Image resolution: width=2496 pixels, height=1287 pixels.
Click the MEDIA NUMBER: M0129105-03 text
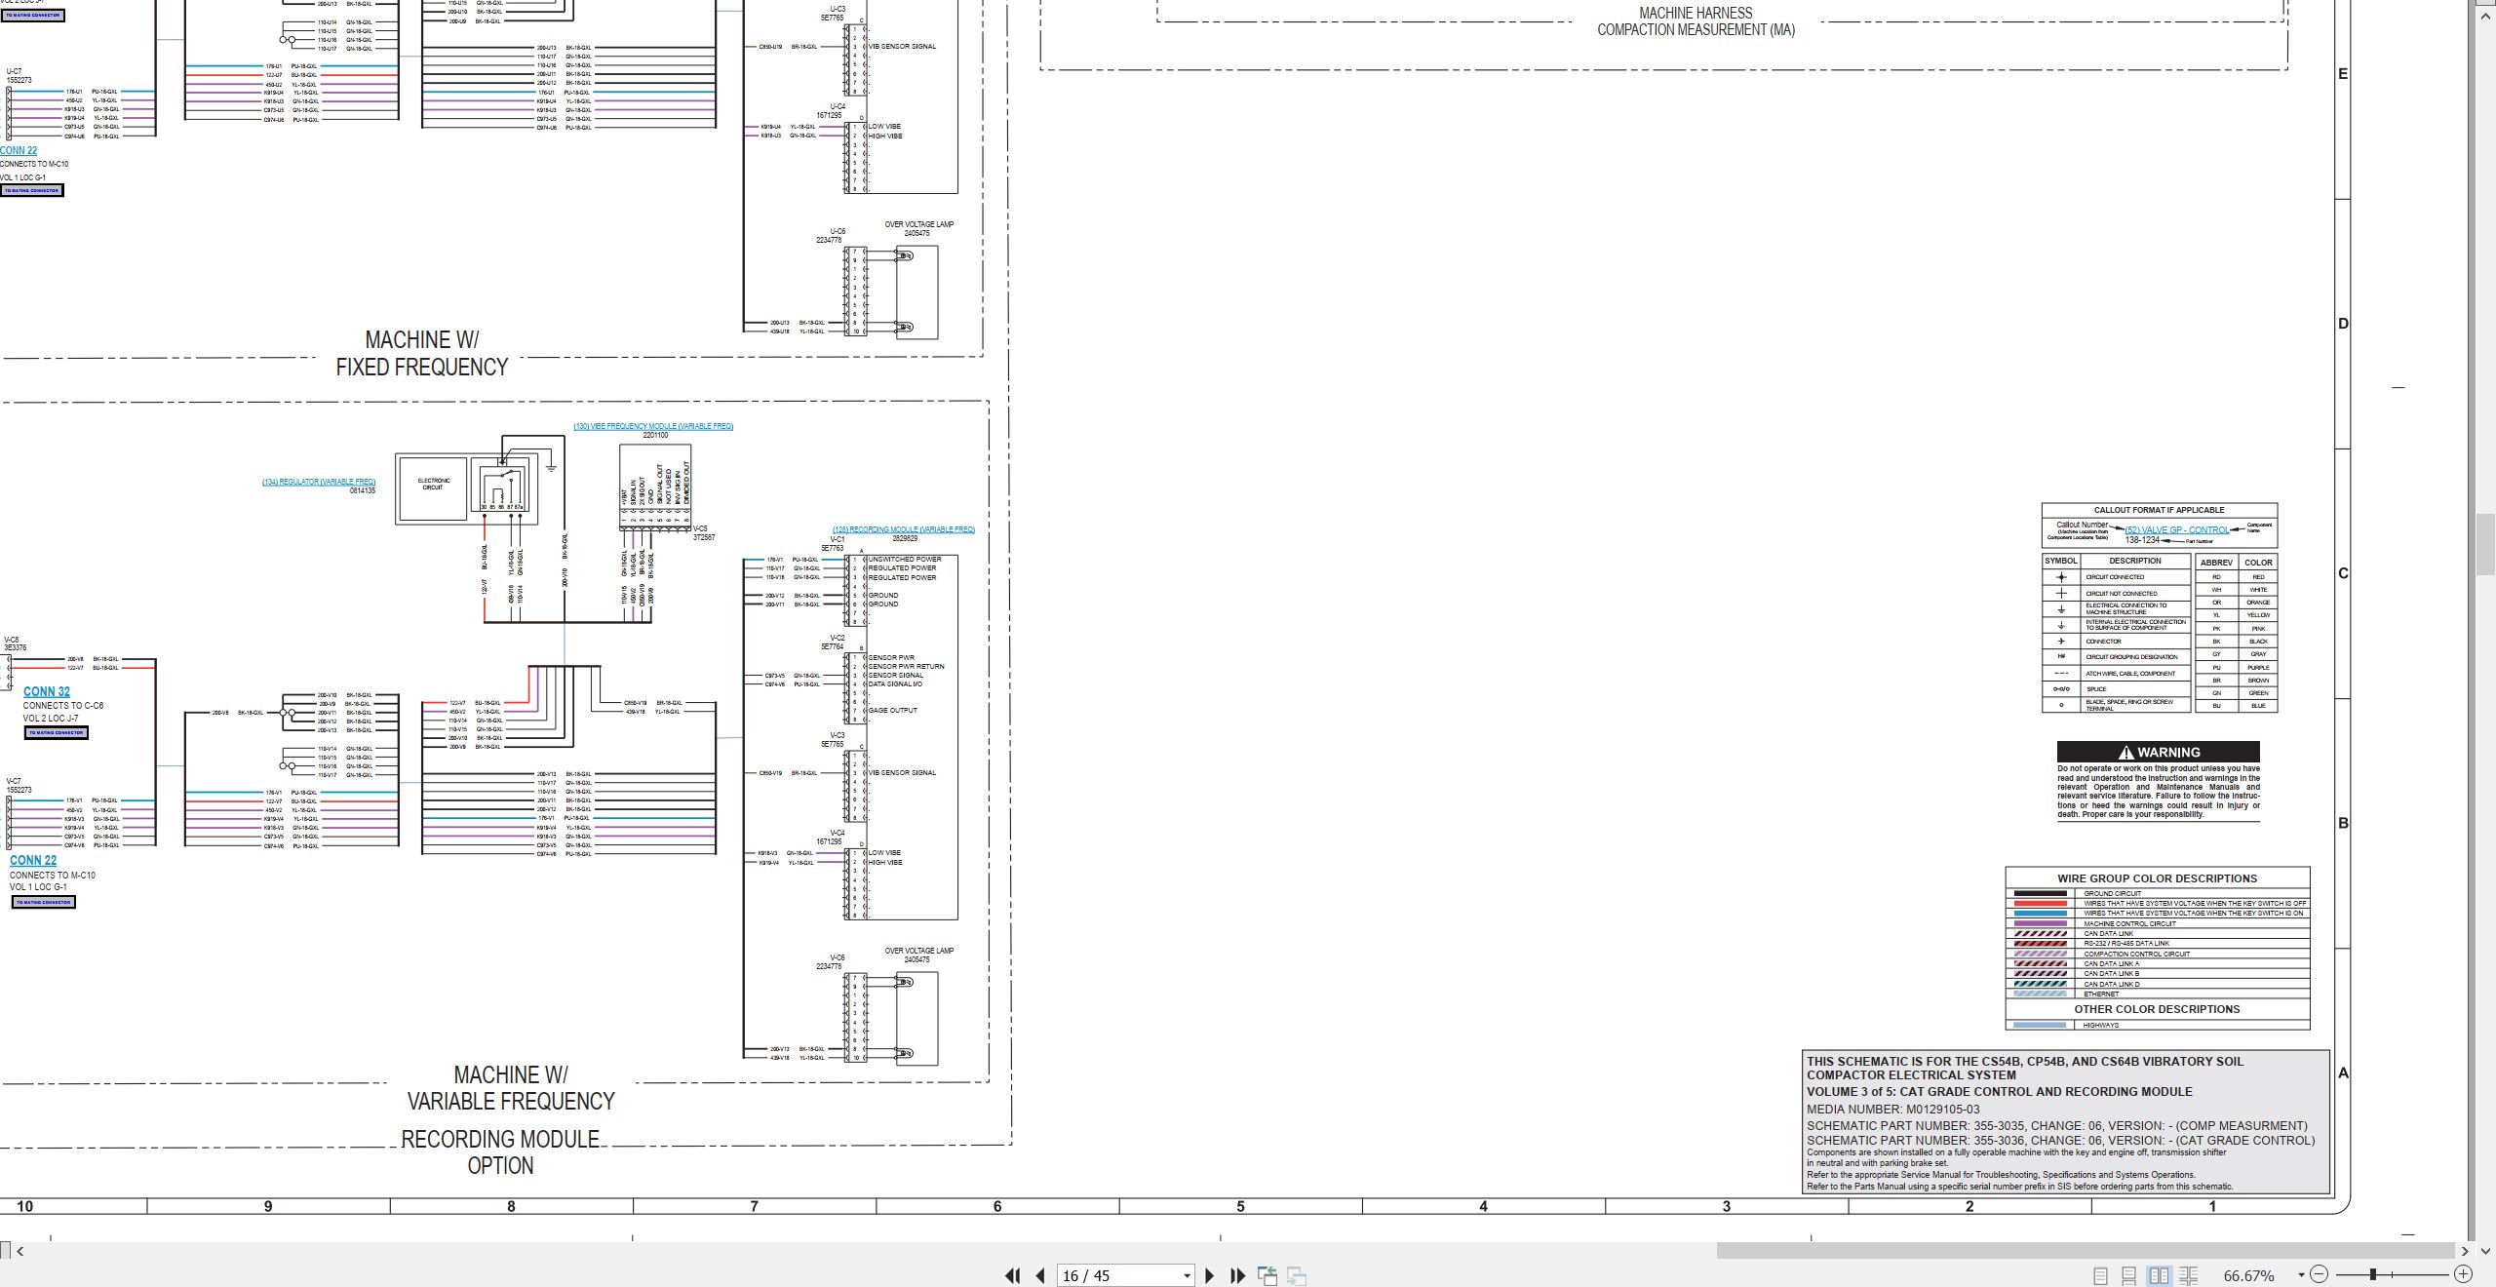coord(1892,1110)
